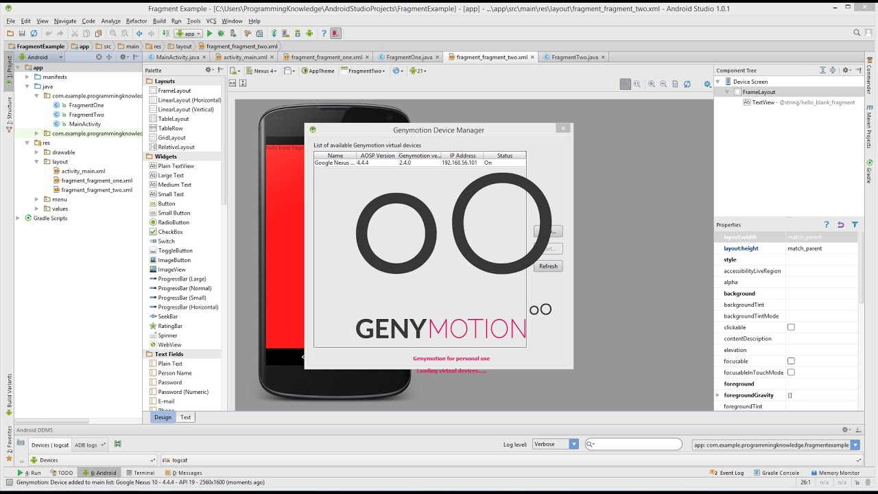Select the Google Nexus device row
Screen dimensions: 878x494
tap(420, 163)
